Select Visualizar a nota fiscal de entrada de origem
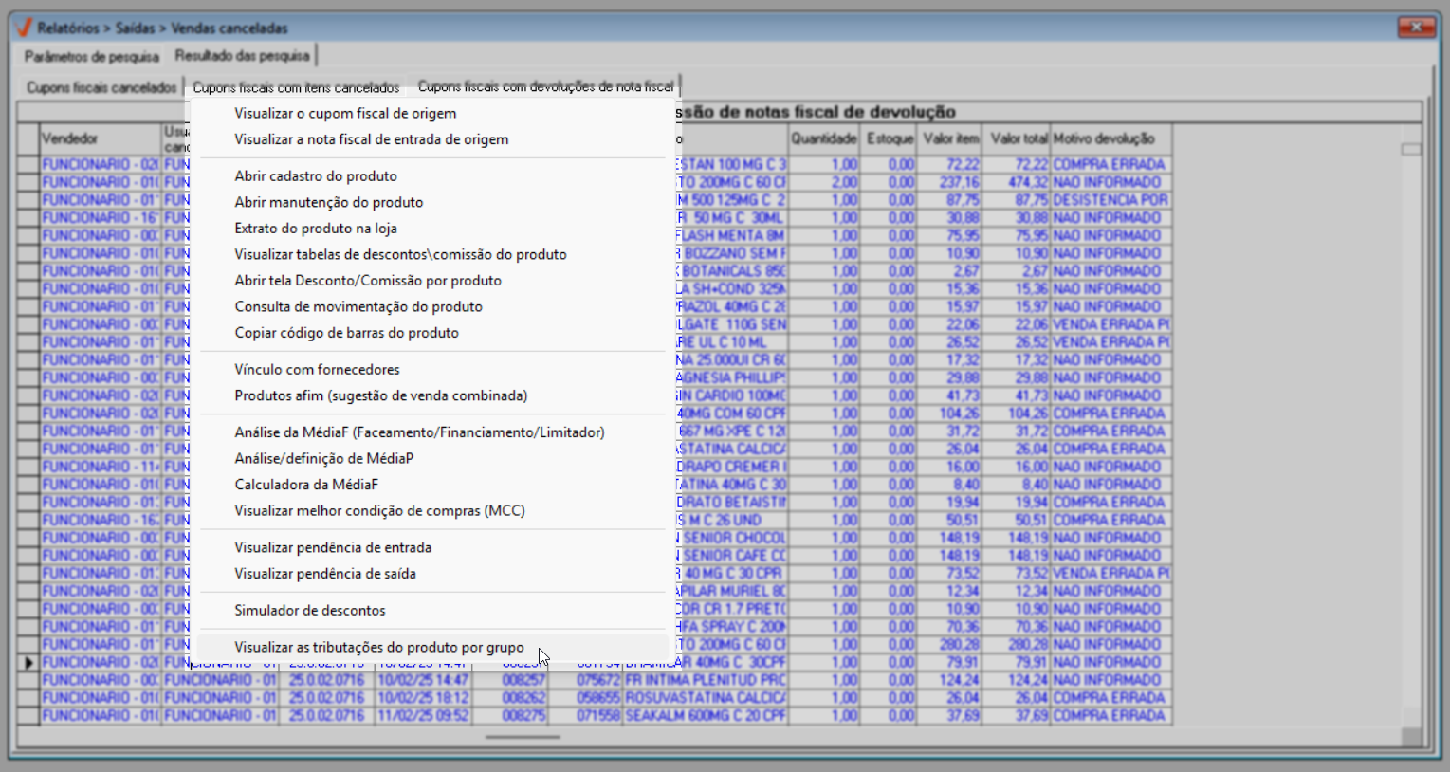1450x772 pixels. pos(371,139)
